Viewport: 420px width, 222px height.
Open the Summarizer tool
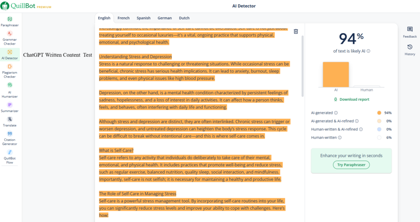pyautogui.click(x=10, y=107)
